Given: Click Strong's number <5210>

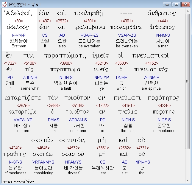Looking at the screenshot, I should [x=102, y=63].
